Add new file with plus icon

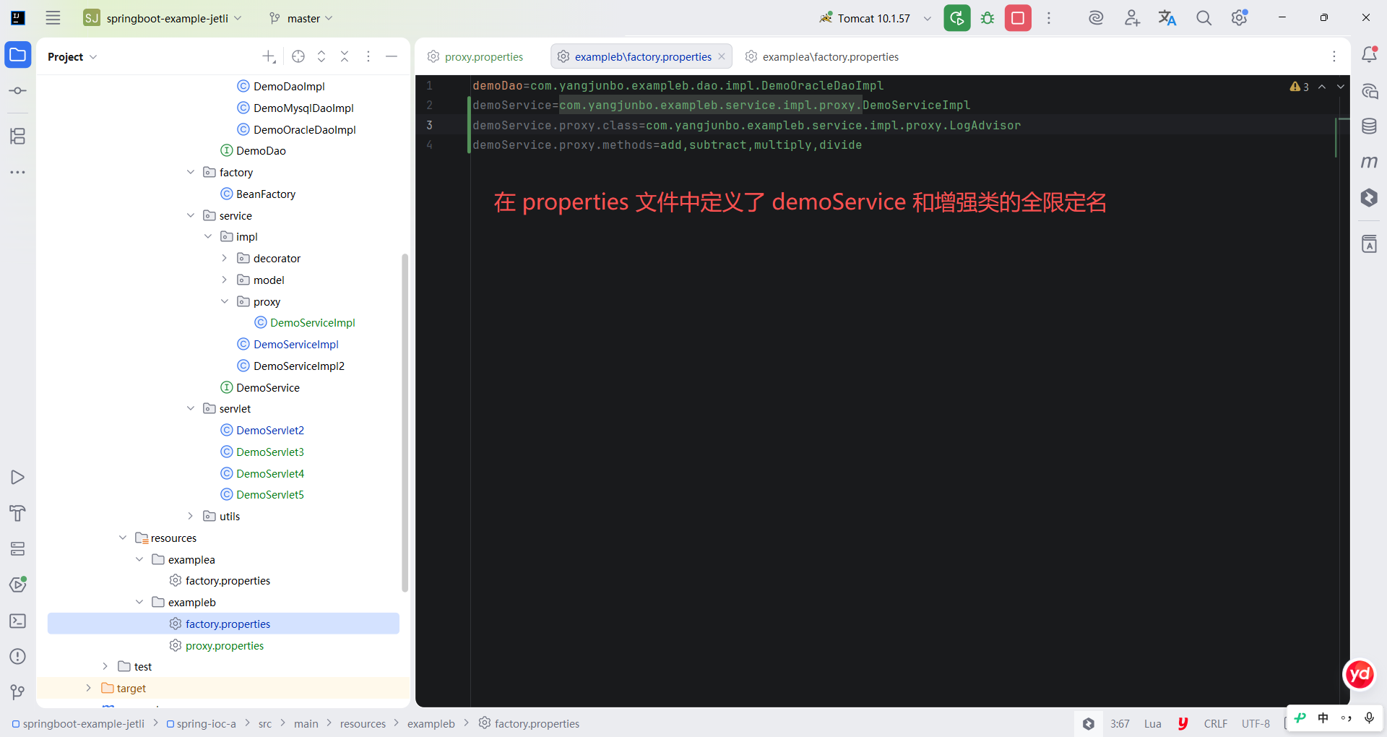pos(269,56)
